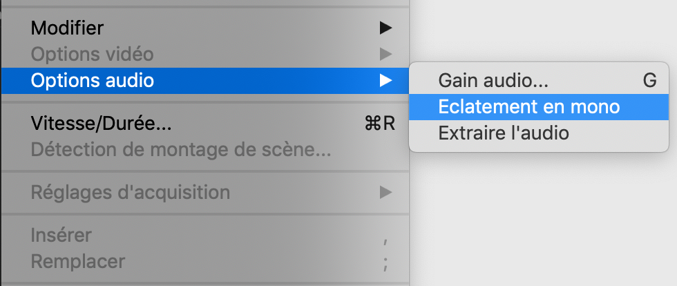Choose Extraire l'audio
677x286 pixels.
coord(504,133)
